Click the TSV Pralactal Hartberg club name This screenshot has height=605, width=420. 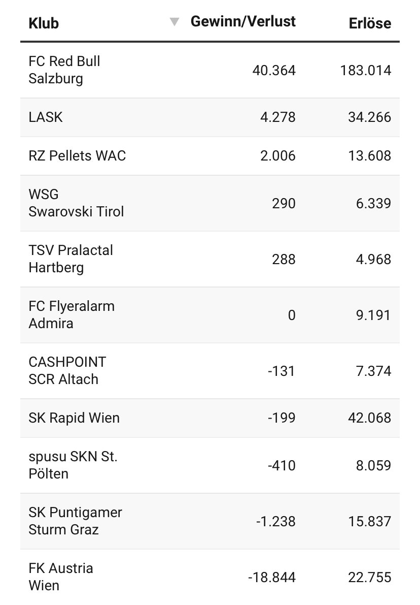pyautogui.click(x=71, y=259)
